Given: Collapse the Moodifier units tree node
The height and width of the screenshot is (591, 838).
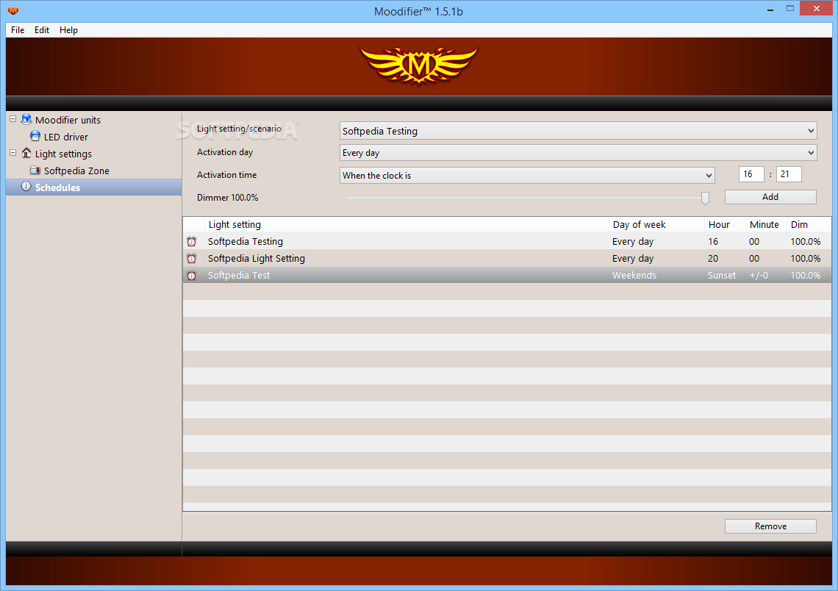Looking at the screenshot, I should (12, 119).
